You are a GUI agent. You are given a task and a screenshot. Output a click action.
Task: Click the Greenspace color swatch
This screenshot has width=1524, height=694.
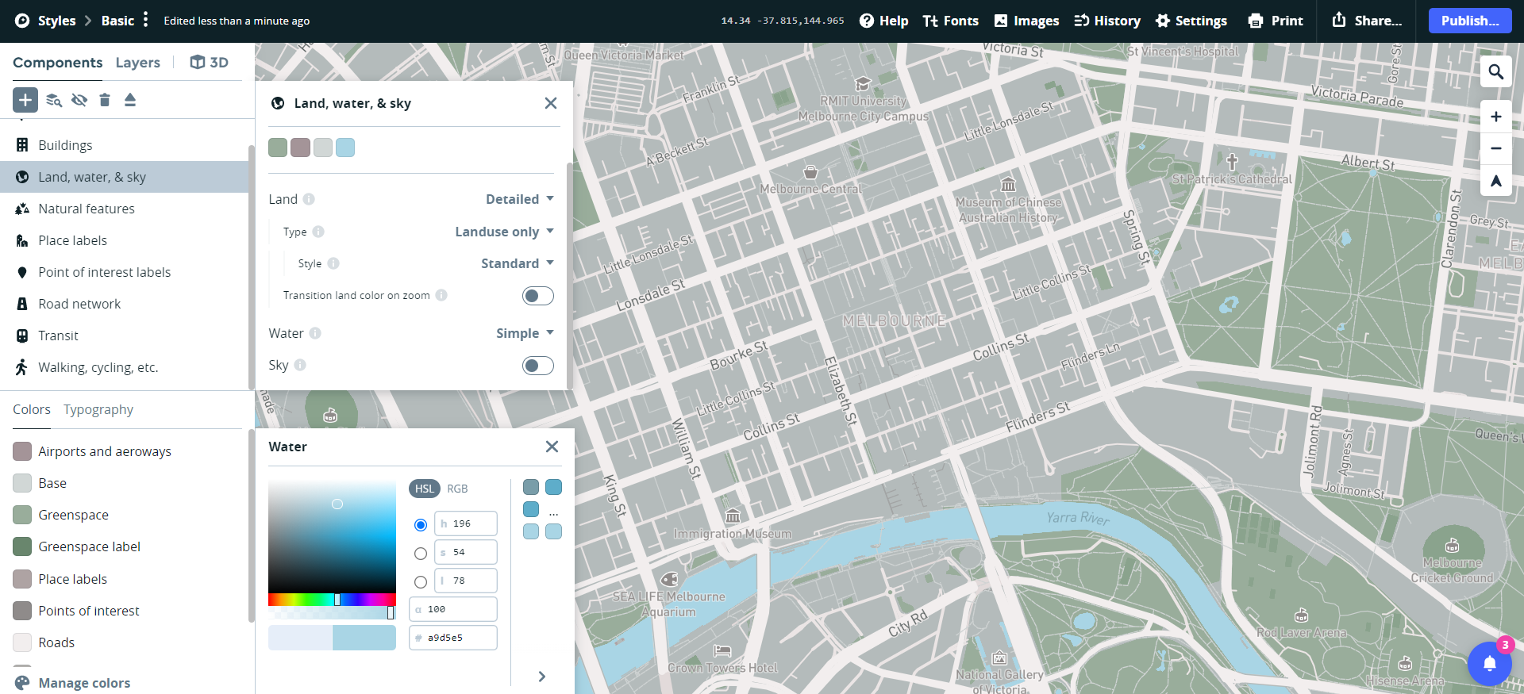pyautogui.click(x=22, y=515)
